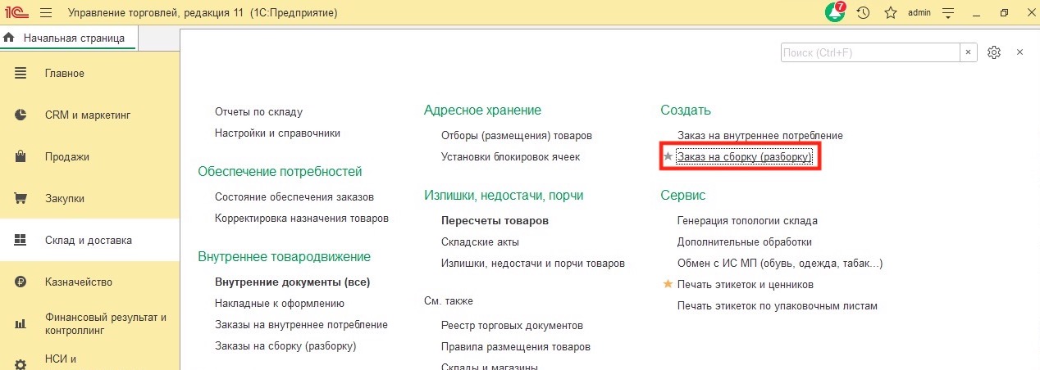
Task: Open Заказы на сборку (разборку) list
Action: 285,346
